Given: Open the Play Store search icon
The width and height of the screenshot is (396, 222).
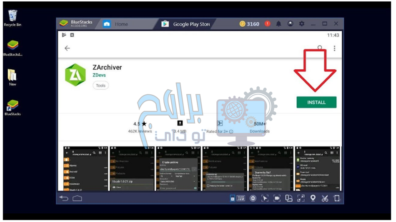Looking at the screenshot, I should tap(320, 48).
